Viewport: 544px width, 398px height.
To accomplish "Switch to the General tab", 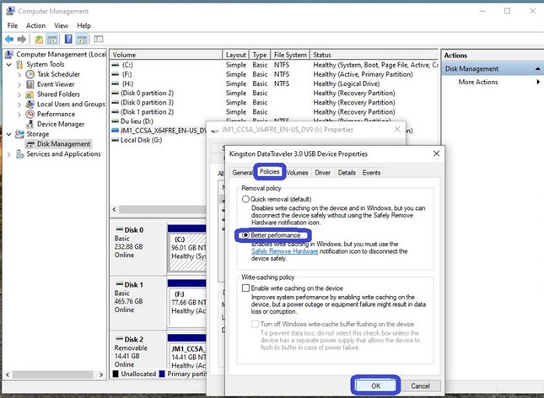I will [x=242, y=173].
